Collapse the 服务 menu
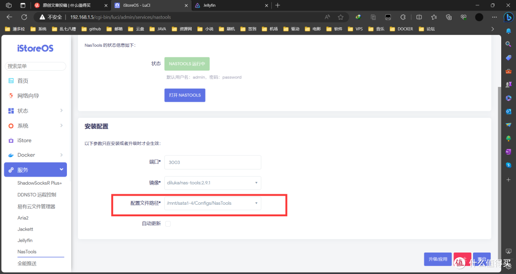 (35, 170)
